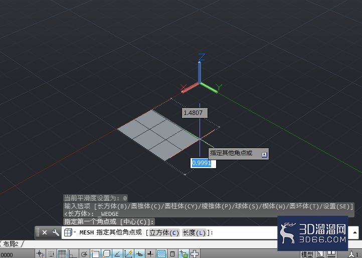This screenshot has width=362, height=258.
Task: Click Quick Properties status icon
Action: pyautogui.click(x=172, y=254)
